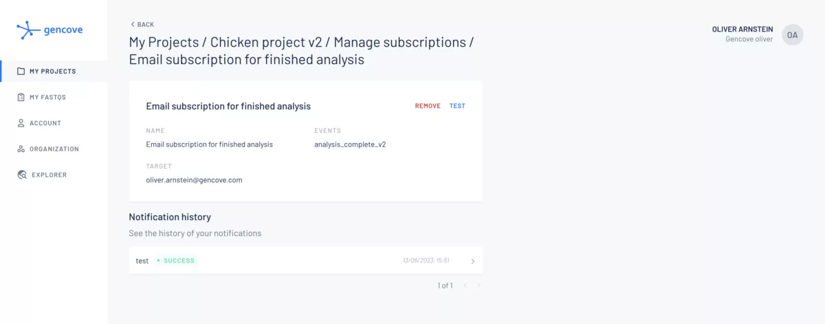Open the Explorer menu item
The height and width of the screenshot is (324, 825).
pos(49,175)
